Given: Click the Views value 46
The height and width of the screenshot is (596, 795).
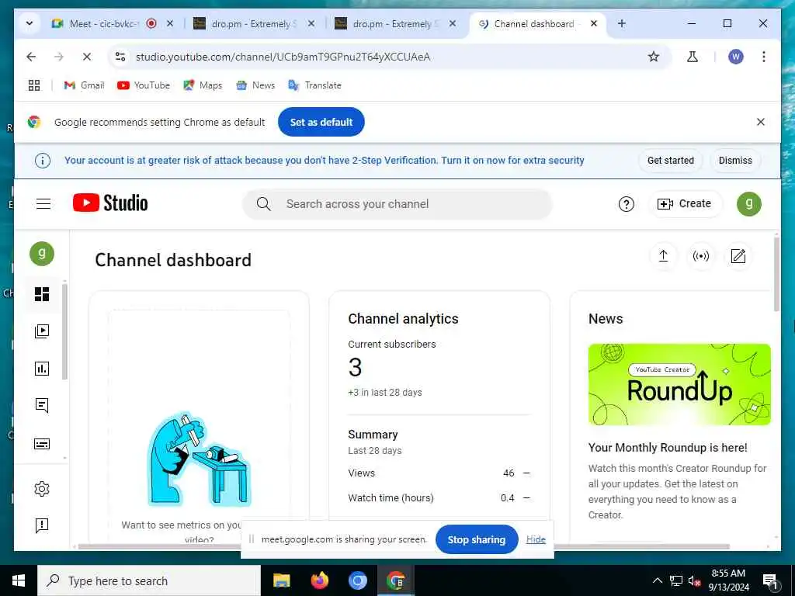Looking at the screenshot, I should coord(509,473).
